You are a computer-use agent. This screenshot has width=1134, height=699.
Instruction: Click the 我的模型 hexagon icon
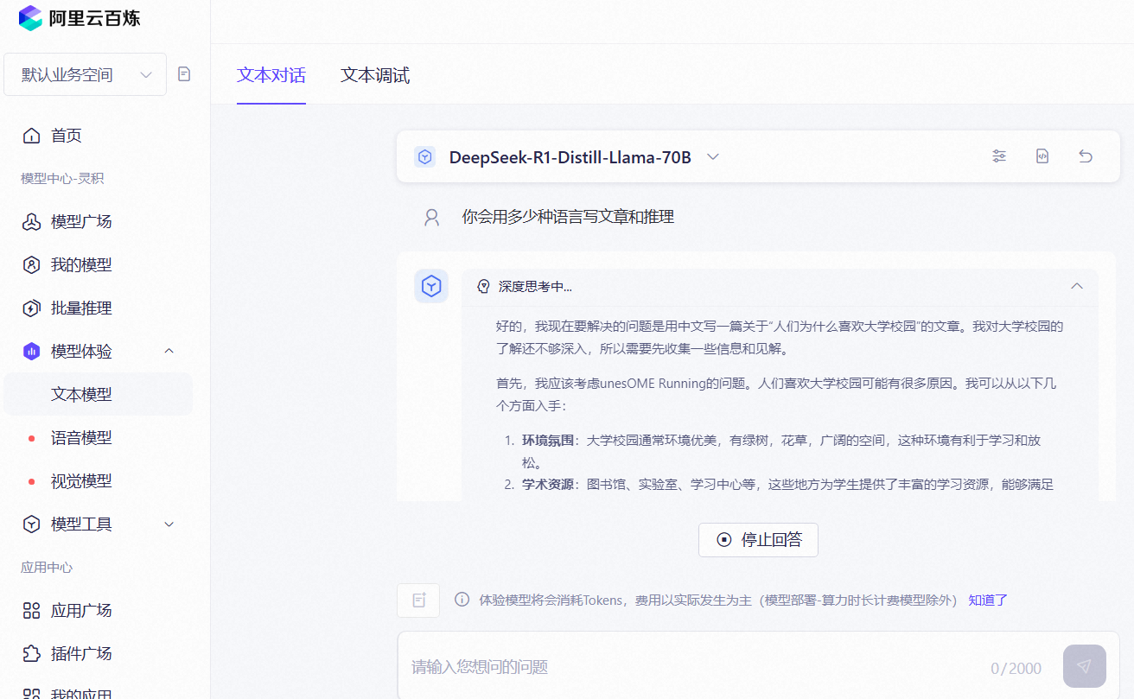(31, 265)
